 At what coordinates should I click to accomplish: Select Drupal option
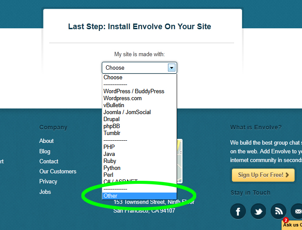point(139,119)
